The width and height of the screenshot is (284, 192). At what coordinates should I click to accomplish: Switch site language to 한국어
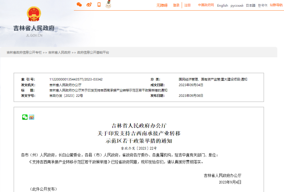[x=263, y=5]
